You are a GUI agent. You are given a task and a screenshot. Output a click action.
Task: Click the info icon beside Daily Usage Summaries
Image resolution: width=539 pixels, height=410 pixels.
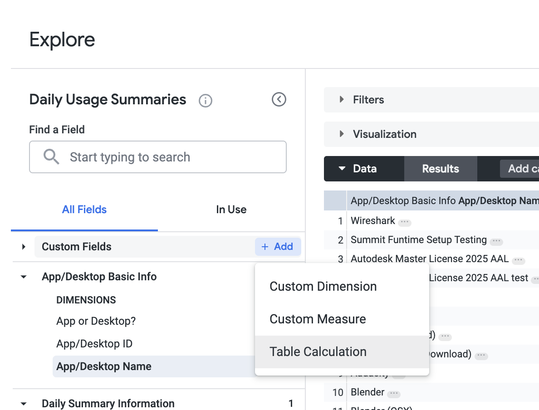coord(206,100)
